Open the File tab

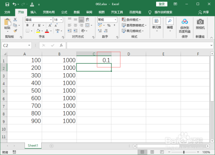pyautogui.click(x=7, y=12)
